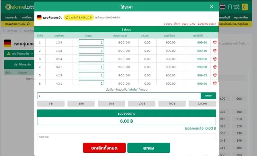Apply equal amount with small ตกลง button
The image size is (257, 156).
pyautogui.click(x=208, y=96)
